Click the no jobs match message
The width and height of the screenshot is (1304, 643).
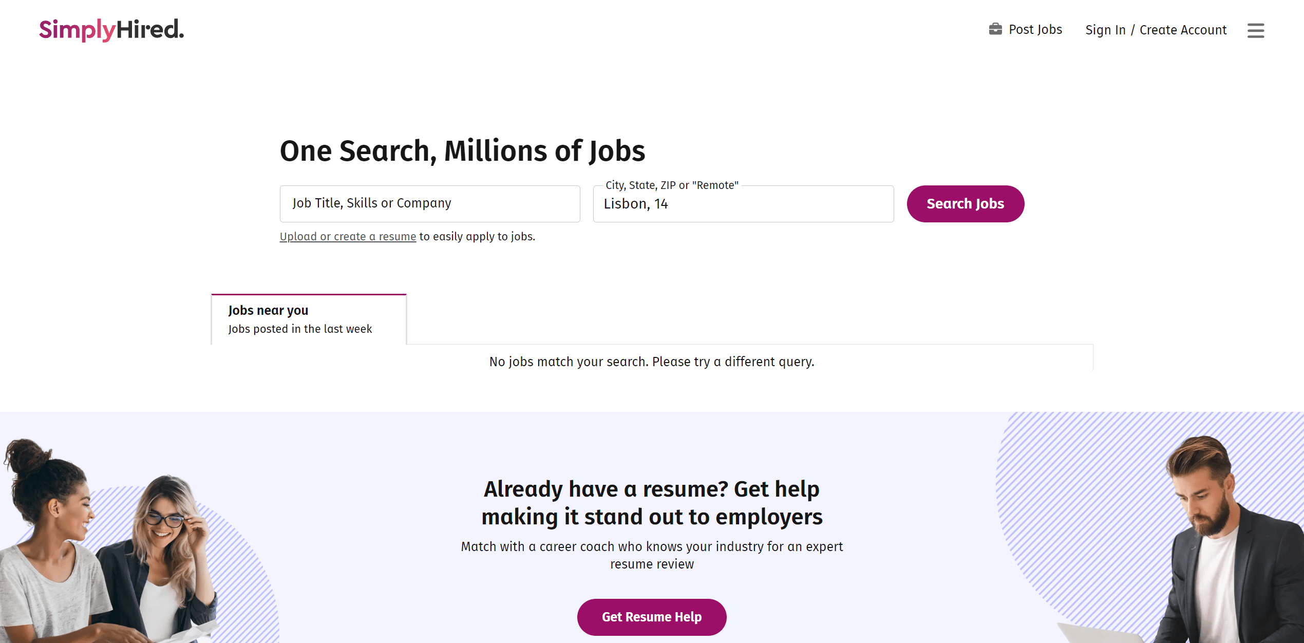coord(651,361)
